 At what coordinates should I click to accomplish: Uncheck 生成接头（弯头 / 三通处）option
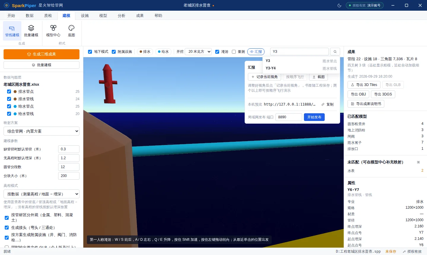[7, 228]
